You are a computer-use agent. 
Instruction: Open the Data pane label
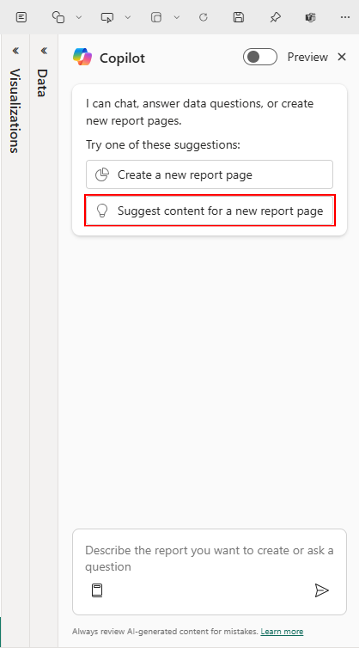(42, 83)
